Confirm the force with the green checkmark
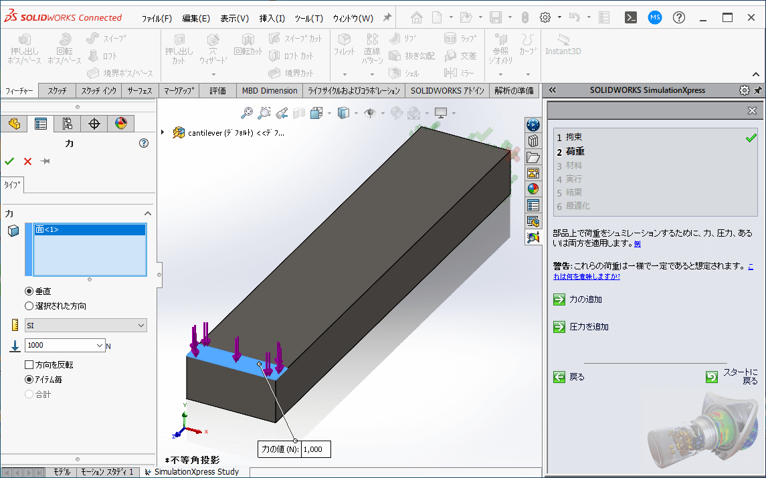Viewport: 766px width, 478px height. point(9,161)
